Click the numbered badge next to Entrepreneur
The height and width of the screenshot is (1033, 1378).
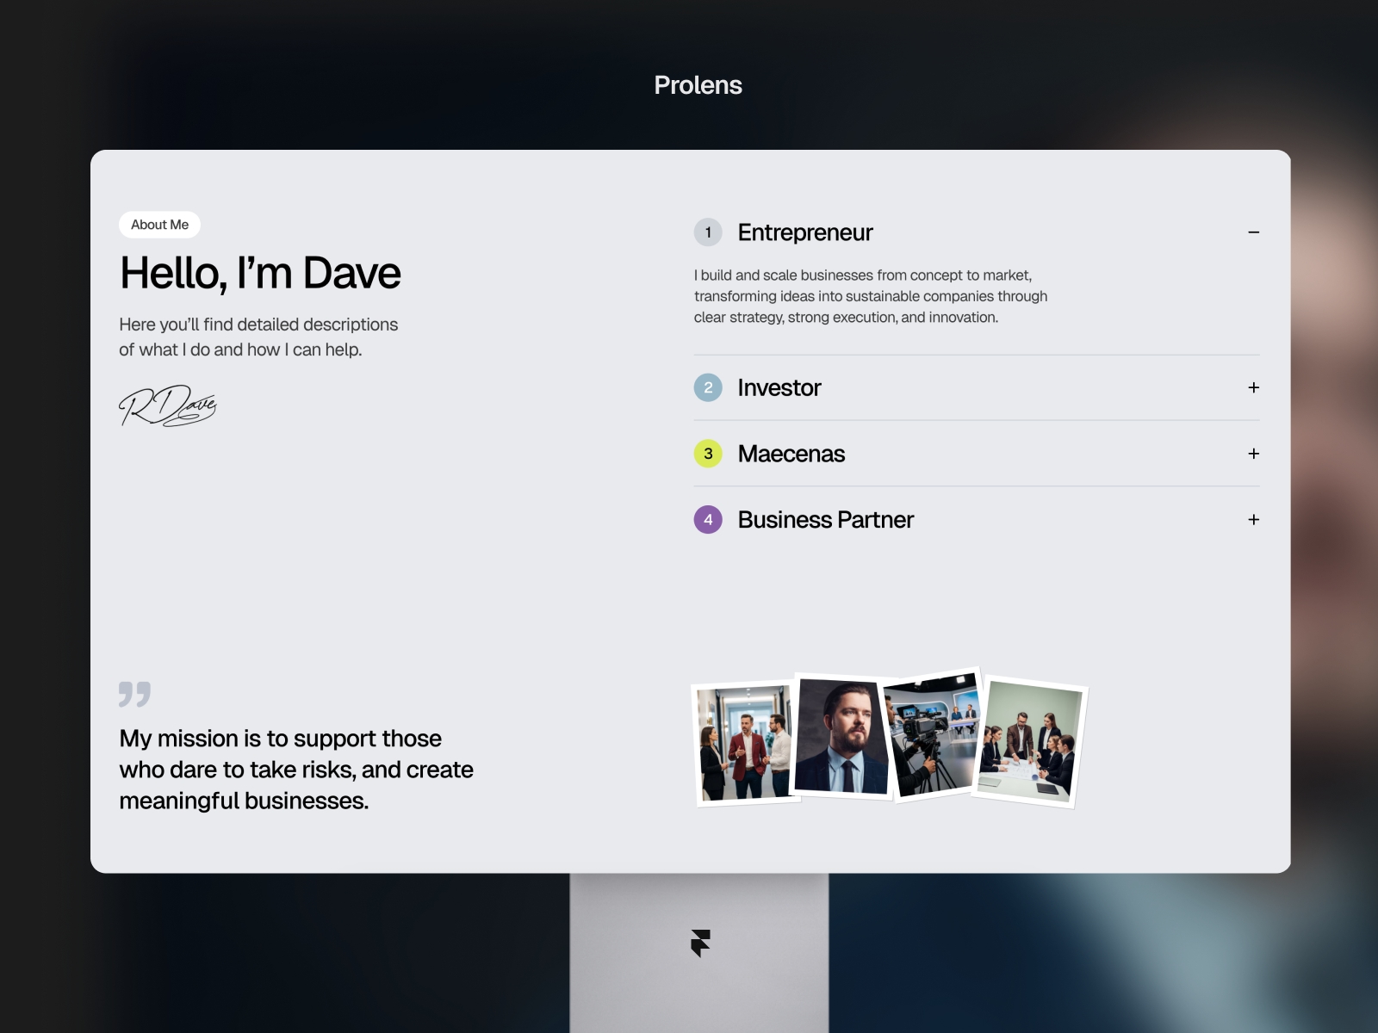(708, 232)
